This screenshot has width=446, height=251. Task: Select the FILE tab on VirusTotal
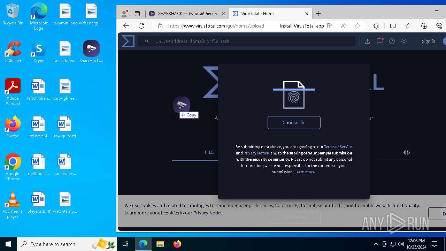pyautogui.click(x=209, y=152)
